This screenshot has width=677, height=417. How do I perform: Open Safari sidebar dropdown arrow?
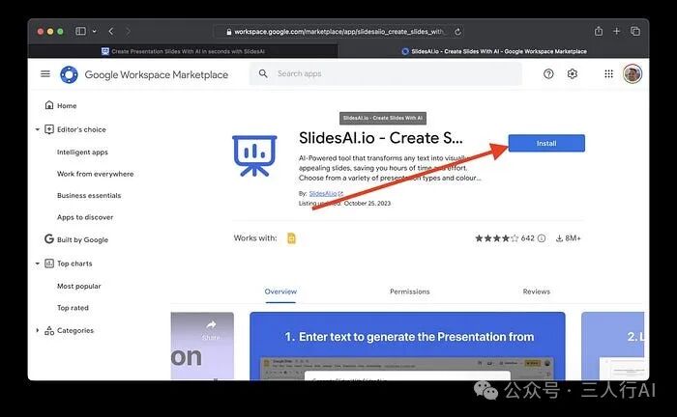pos(93,31)
